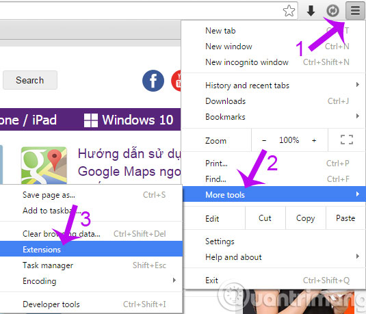366x314 pixels.
Task: Click the YouTube icon on the page
Action: (177, 81)
